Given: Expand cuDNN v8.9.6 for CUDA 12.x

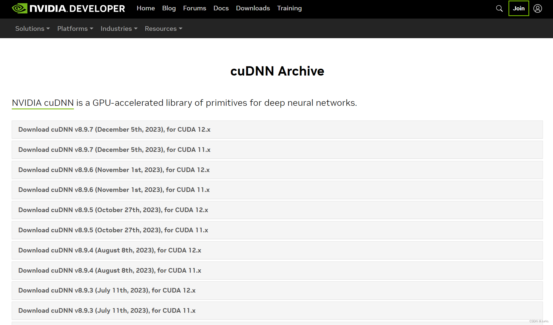Looking at the screenshot, I should [x=277, y=170].
